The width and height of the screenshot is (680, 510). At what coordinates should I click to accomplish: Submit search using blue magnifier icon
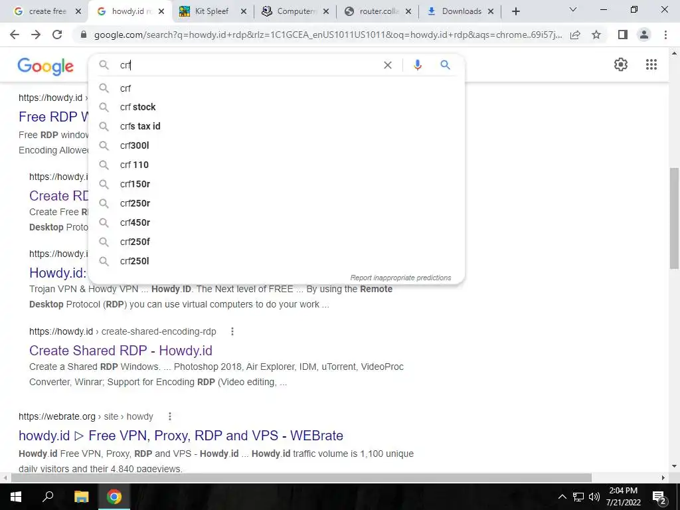pos(446,65)
